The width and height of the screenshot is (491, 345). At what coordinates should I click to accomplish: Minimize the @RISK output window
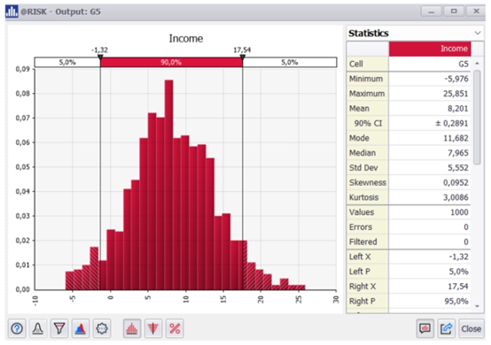(x=432, y=11)
